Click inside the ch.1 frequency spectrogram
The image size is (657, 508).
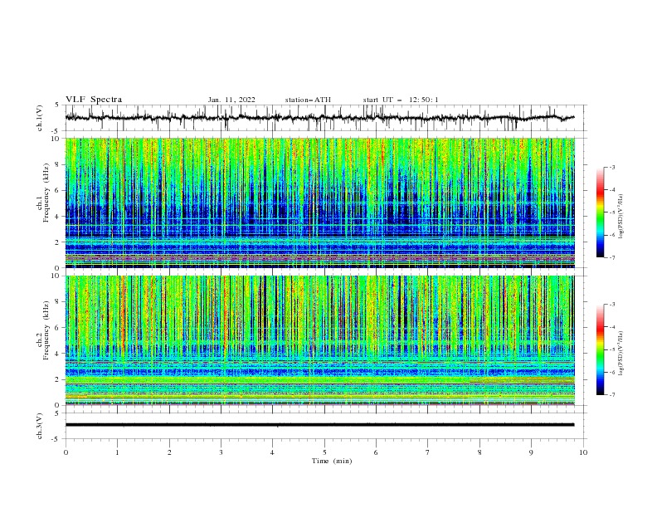[320, 203]
